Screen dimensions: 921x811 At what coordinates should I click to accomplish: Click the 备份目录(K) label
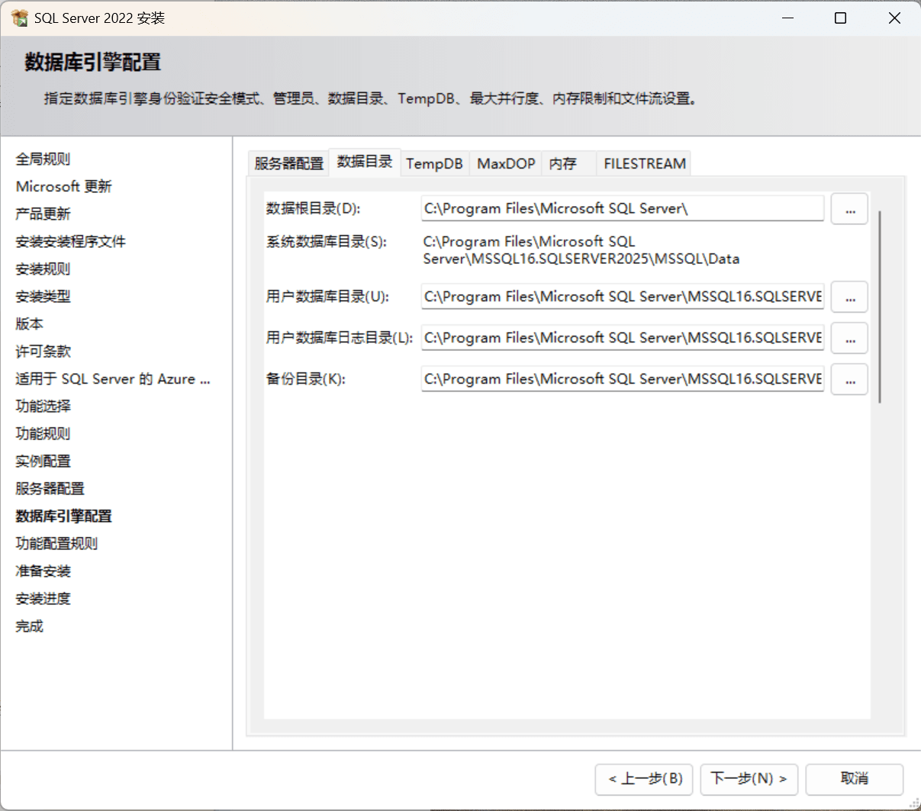(x=305, y=378)
